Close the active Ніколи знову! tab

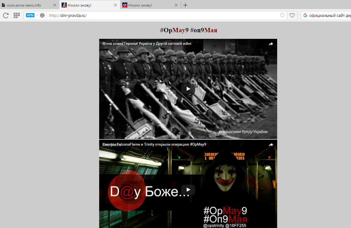click(115, 5)
